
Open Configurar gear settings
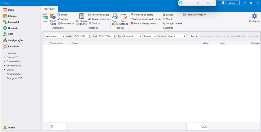click(254, 18)
